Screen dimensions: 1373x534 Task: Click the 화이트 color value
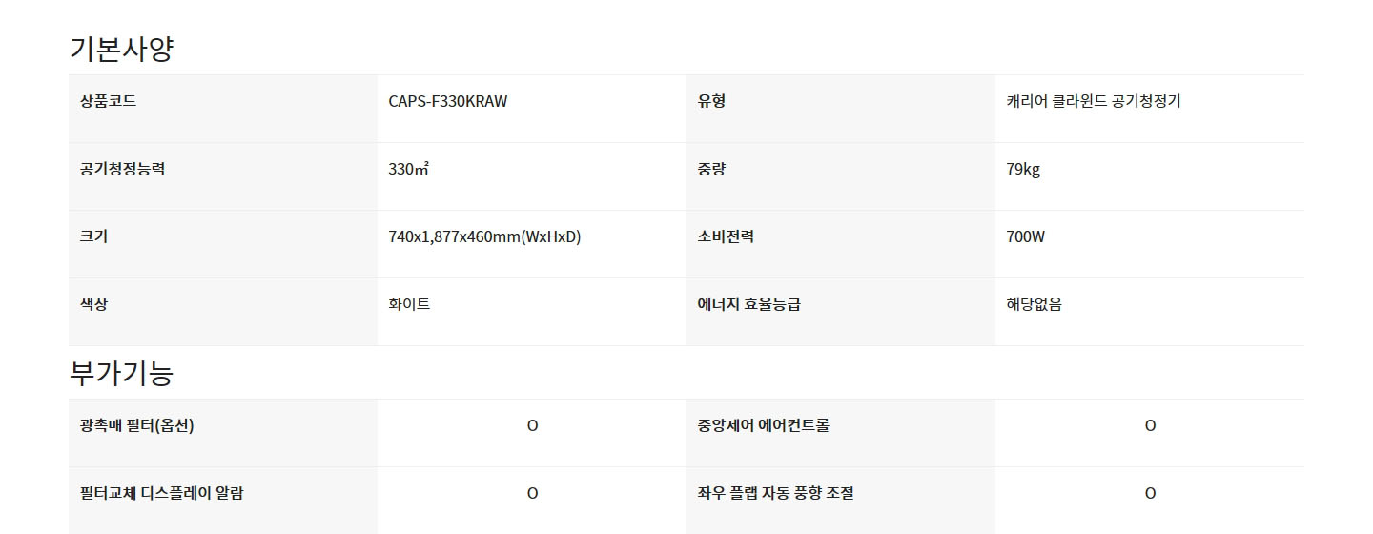[409, 304]
